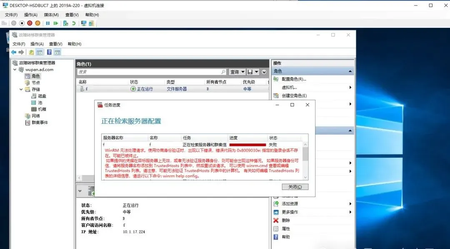
Task: Pause the virtual machine from the toolbar
Action: click(48, 23)
